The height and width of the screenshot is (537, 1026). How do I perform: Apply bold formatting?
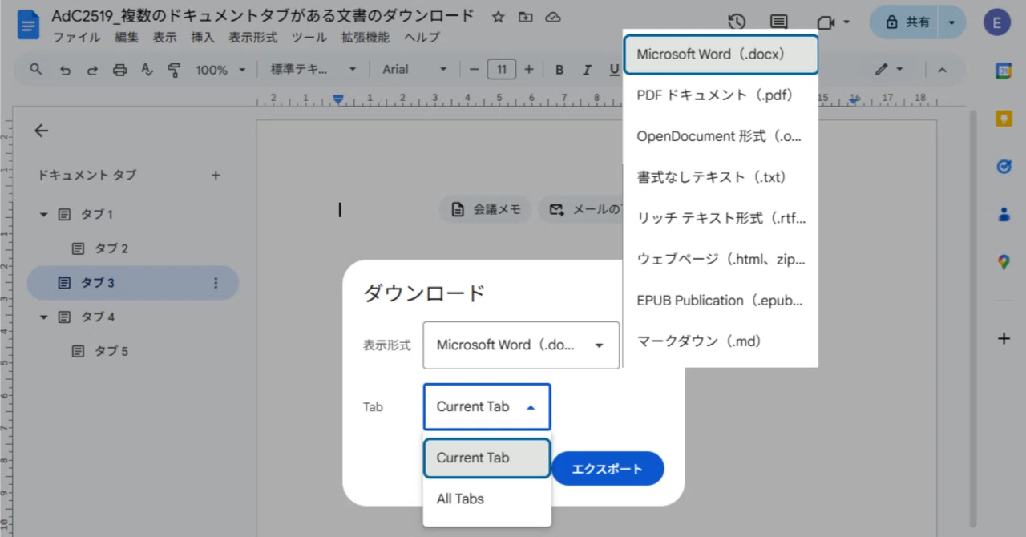click(559, 70)
